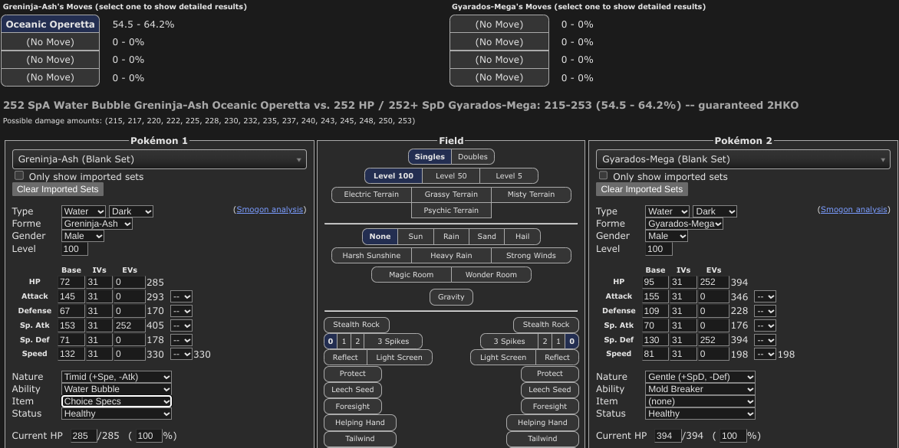Click Greninja-Ash's Sp. Atk EVs field
899x448 pixels.
point(130,325)
